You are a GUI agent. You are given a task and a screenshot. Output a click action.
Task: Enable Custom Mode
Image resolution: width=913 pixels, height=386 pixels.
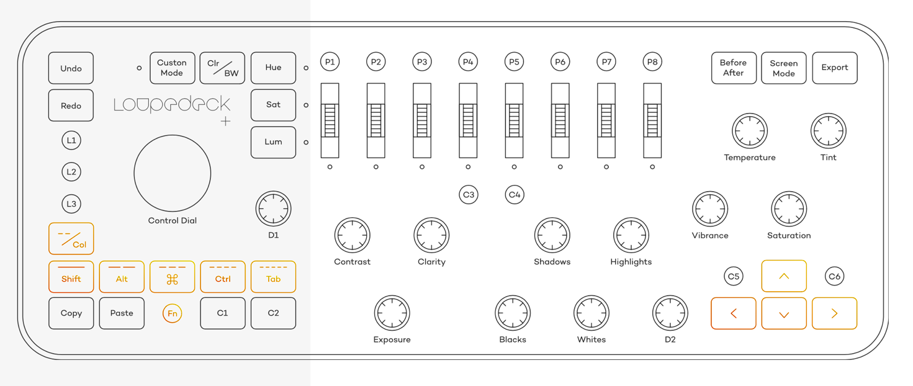click(x=172, y=68)
